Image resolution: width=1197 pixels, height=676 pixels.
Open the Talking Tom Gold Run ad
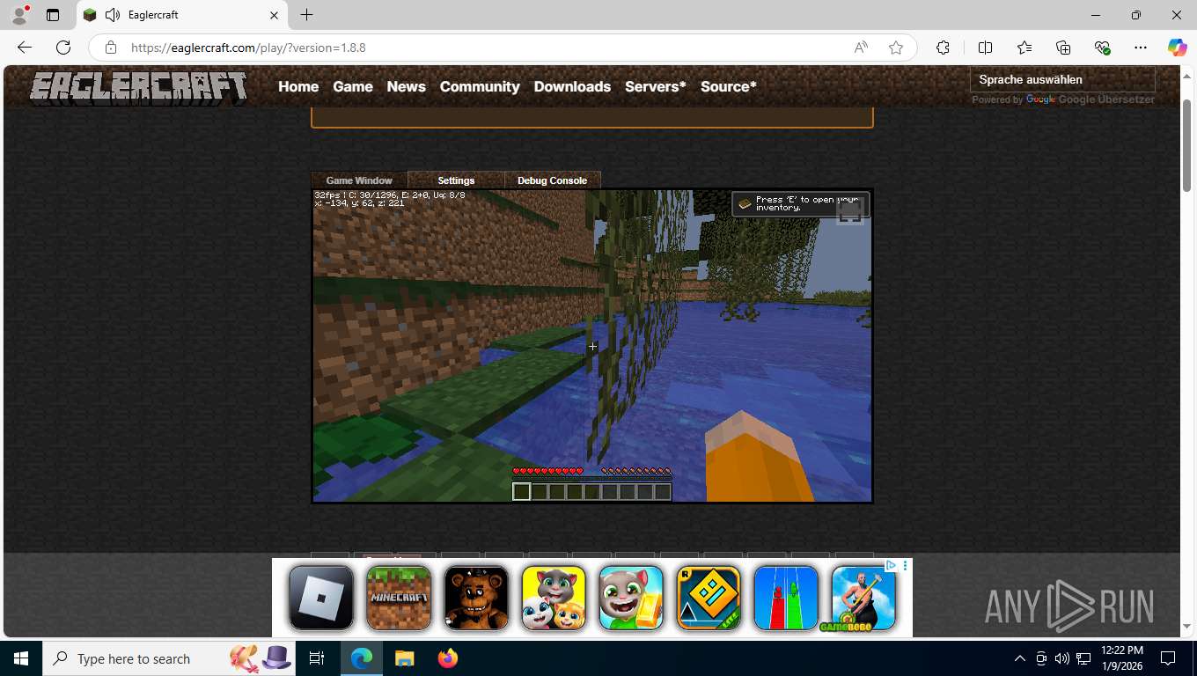[x=631, y=598]
